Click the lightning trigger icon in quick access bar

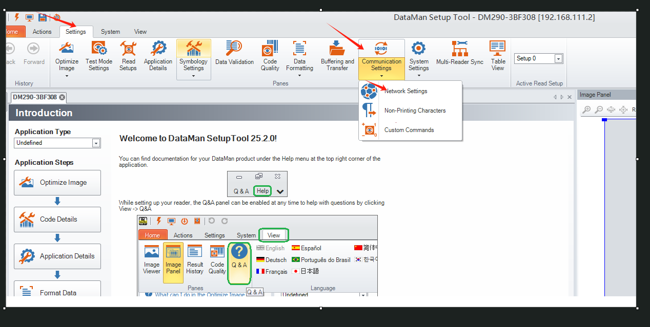[x=17, y=17]
